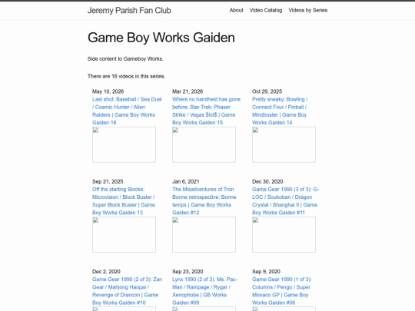Click the thumbnail for Gaiden 14 video
Screen dimensions: 415x311
[x=284, y=144]
